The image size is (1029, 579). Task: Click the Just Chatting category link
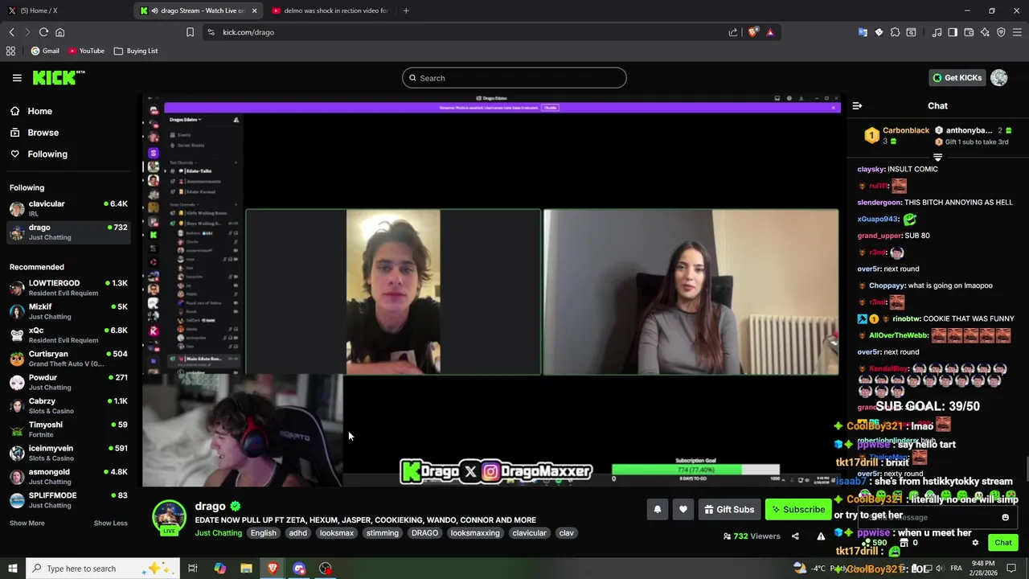pos(218,533)
